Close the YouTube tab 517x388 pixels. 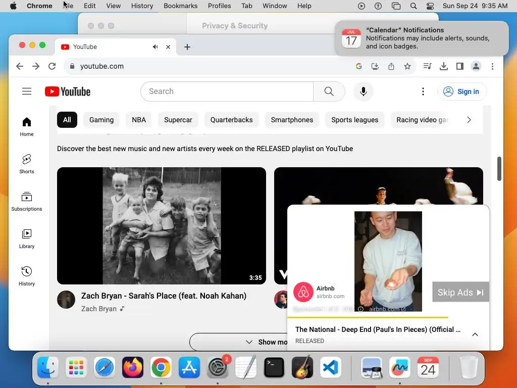(168, 47)
